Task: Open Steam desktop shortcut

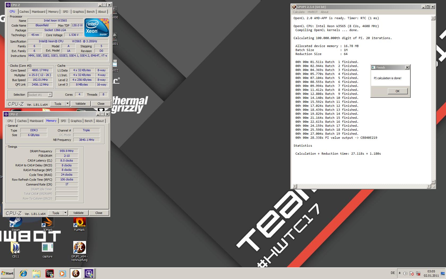Action: click(16, 224)
